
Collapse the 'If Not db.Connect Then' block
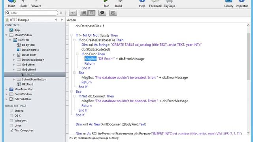[74, 96]
